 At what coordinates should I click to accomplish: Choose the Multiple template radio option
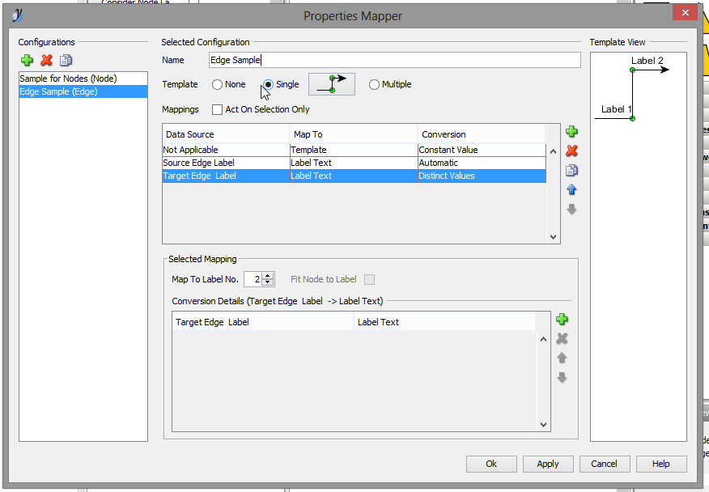(x=374, y=85)
